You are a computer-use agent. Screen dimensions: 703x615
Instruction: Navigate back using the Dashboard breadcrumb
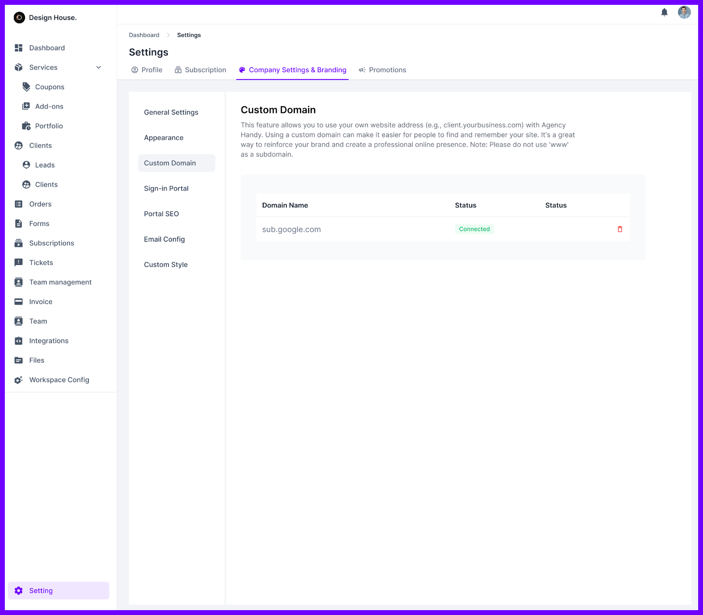(144, 35)
